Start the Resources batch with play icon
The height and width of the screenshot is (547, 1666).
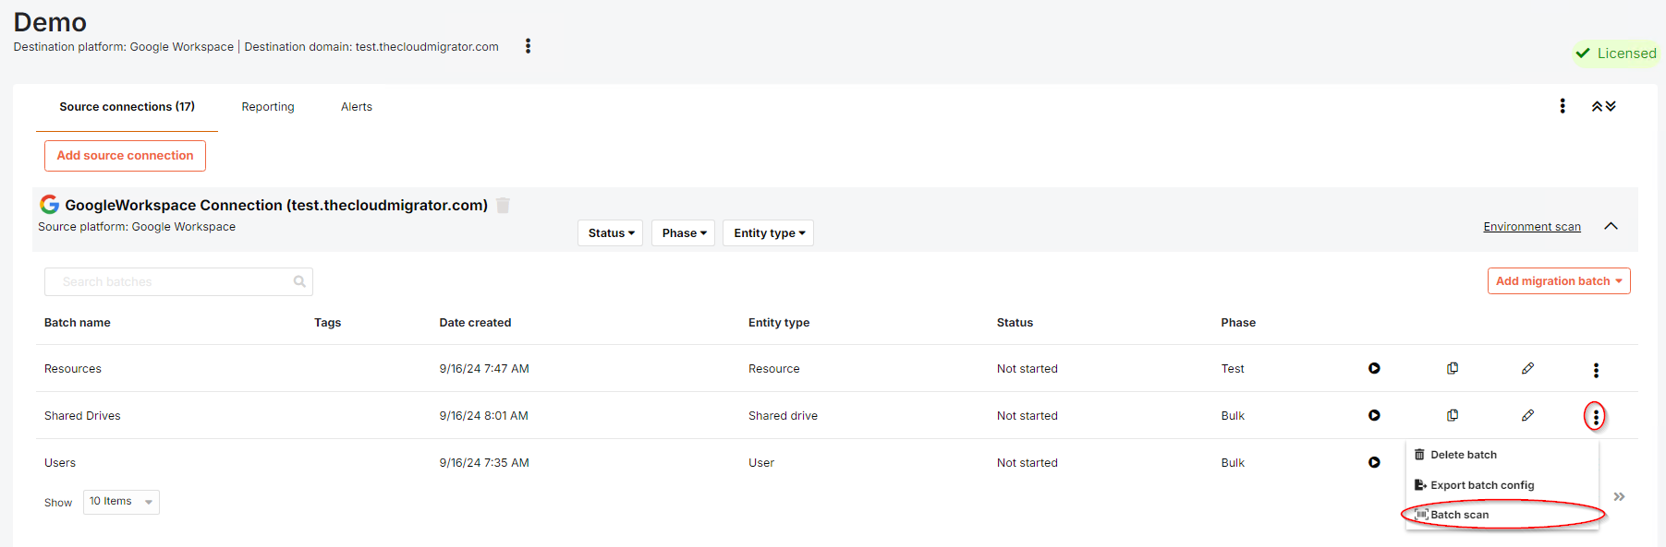click(x=1374, y=368)
